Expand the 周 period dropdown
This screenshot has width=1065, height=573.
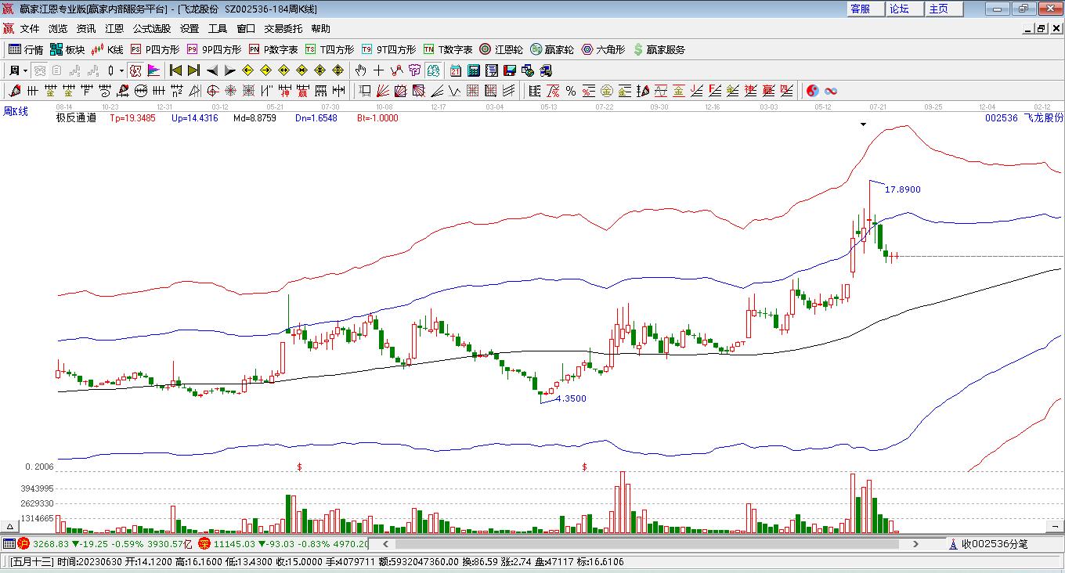pos(19,70)
